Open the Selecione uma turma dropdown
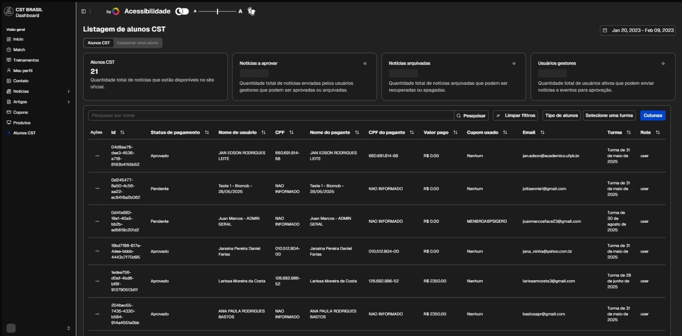 point(609,115)
